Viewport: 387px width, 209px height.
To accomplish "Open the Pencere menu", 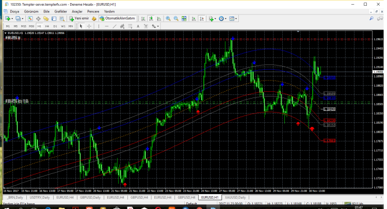I will point(93,11).
